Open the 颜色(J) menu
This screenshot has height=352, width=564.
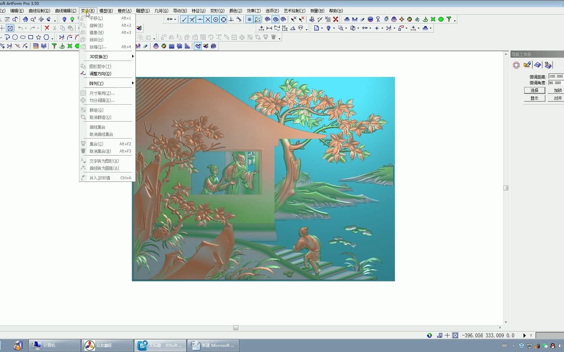236,11
